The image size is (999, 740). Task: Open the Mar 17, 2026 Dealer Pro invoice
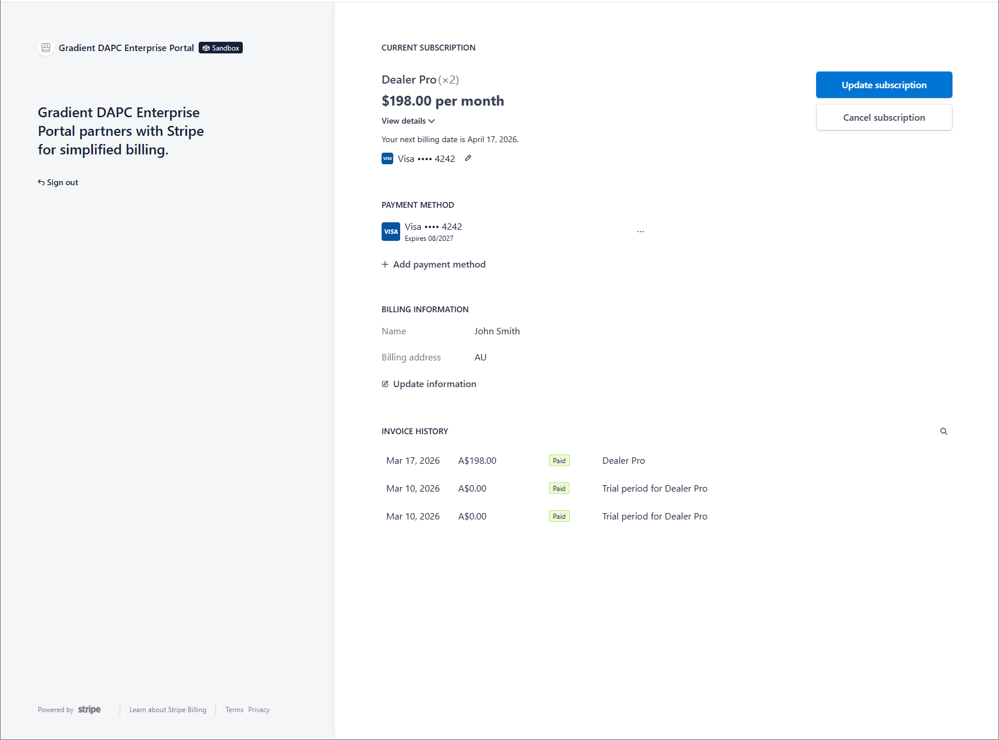tap(413, 460)
